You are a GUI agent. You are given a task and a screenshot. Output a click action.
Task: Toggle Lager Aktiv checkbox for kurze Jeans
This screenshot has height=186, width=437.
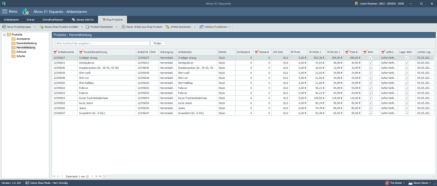406,103
